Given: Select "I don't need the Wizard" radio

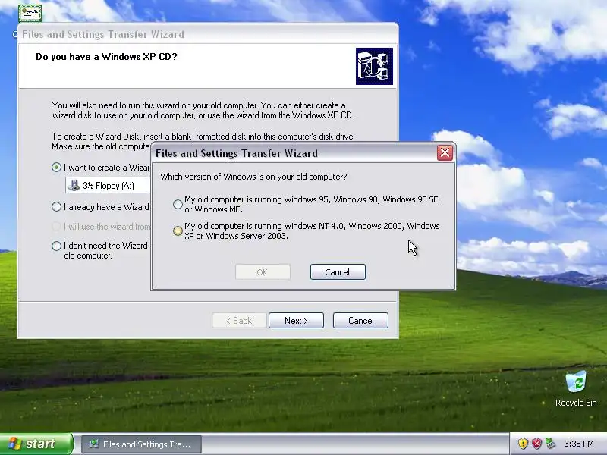Looking at the screenshot, I should pyautogui.click(x=56, y=246).
